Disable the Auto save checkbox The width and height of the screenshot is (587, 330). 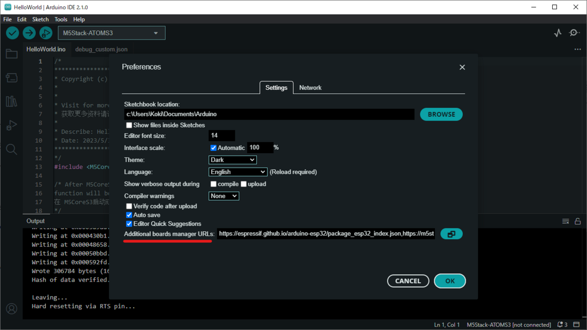point(129,215)
